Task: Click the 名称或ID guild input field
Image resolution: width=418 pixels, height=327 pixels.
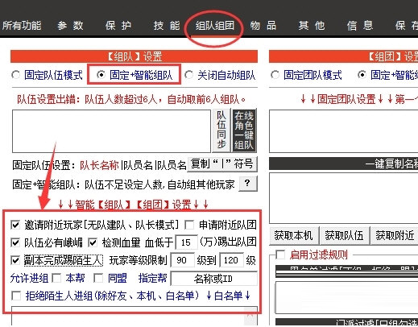Action: tap(214, 279)
